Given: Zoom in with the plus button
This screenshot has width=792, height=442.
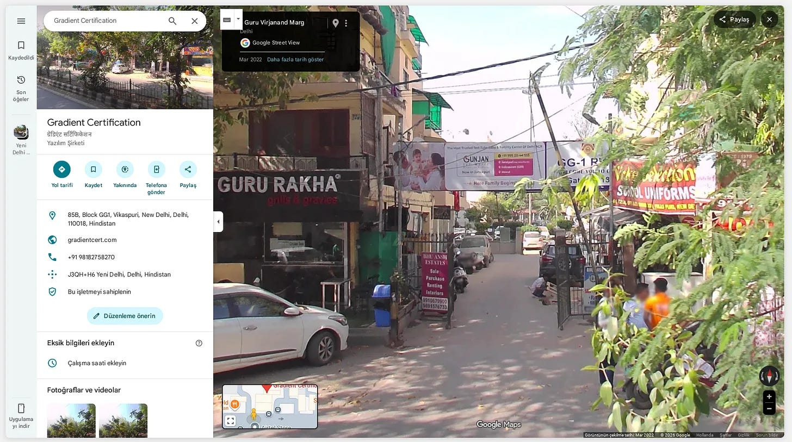Looking at the screenshot, I should tap(769, 396).
